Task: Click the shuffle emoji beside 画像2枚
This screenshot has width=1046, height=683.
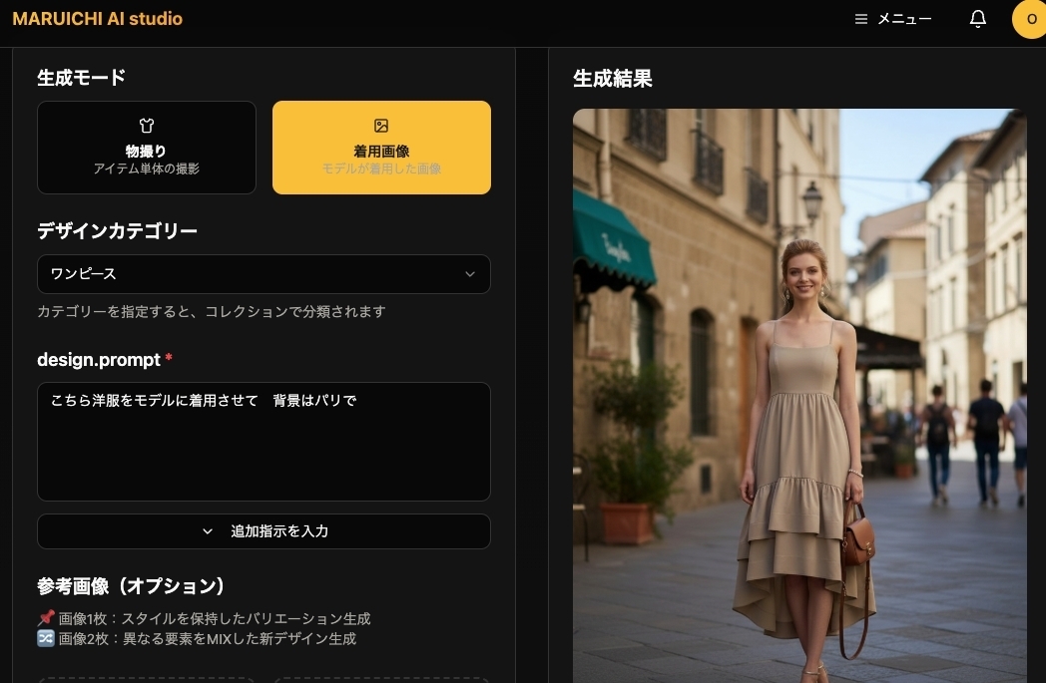Action: (x=45, y=639)
